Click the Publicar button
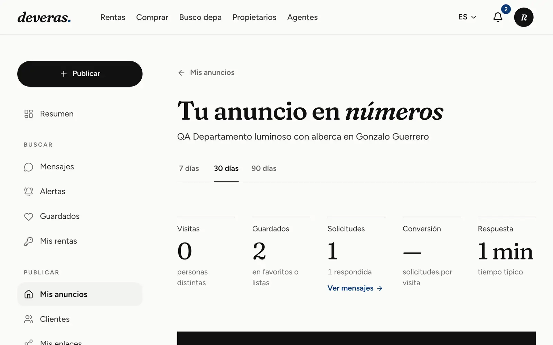 (x=80, y=74)
